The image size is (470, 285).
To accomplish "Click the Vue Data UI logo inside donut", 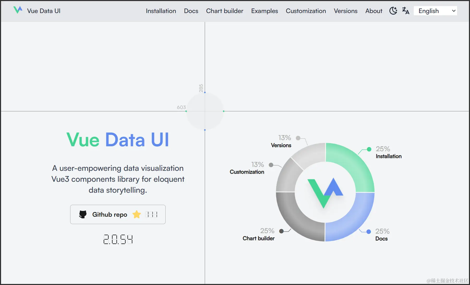I will (x=325, y=192).
